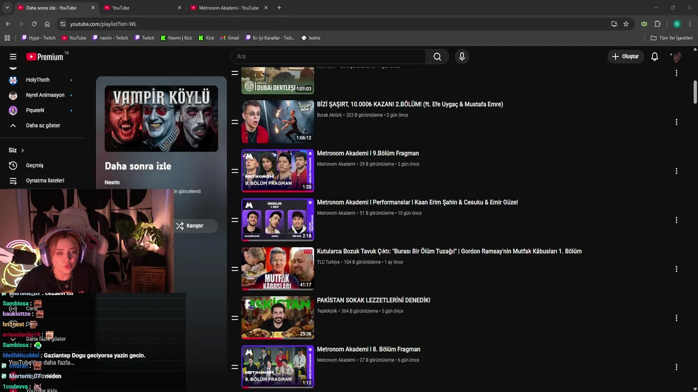
Task: Expand the Siz section chevron
Action: 22,150
